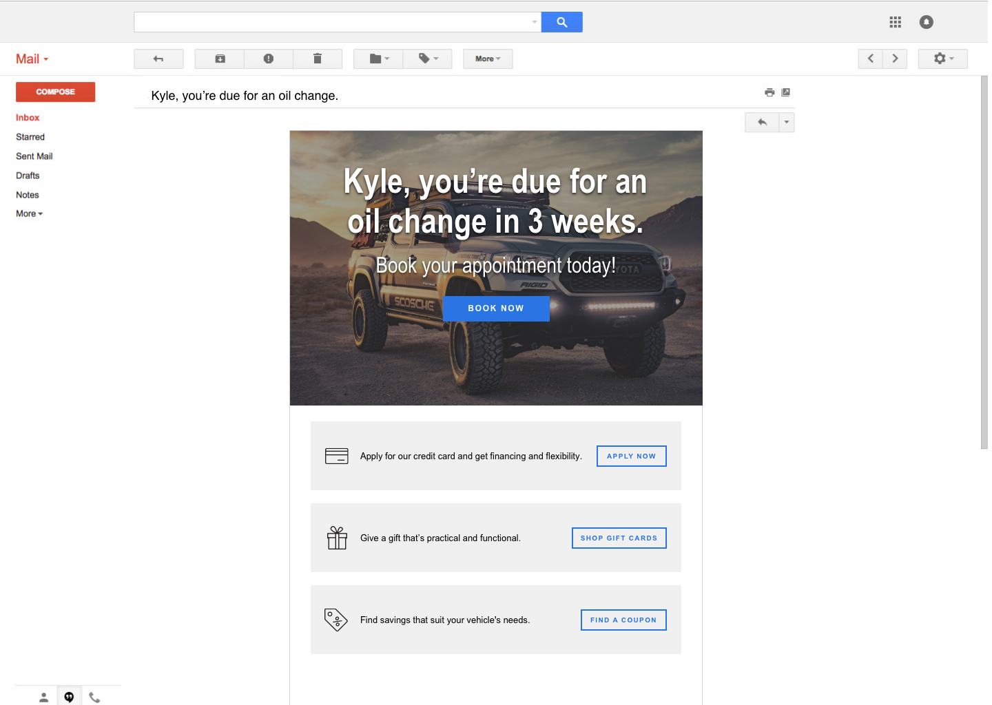Open the Notes folder
This screenshot has height=705, width=992.
coord(28,195)
